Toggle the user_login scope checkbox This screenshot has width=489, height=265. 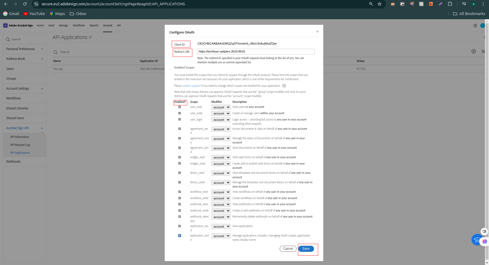click(179, 119)
